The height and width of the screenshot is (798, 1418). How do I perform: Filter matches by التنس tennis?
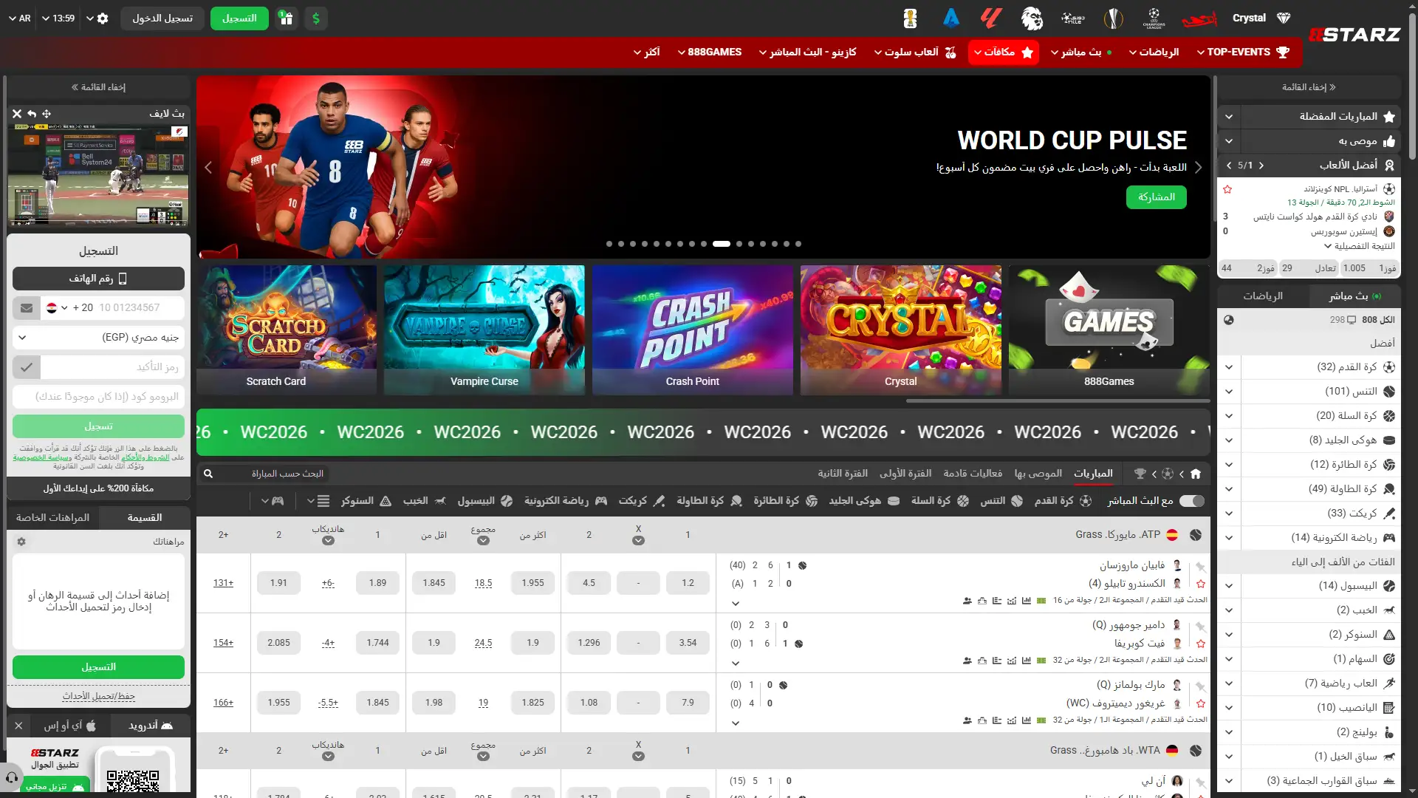click(1001, 501)
